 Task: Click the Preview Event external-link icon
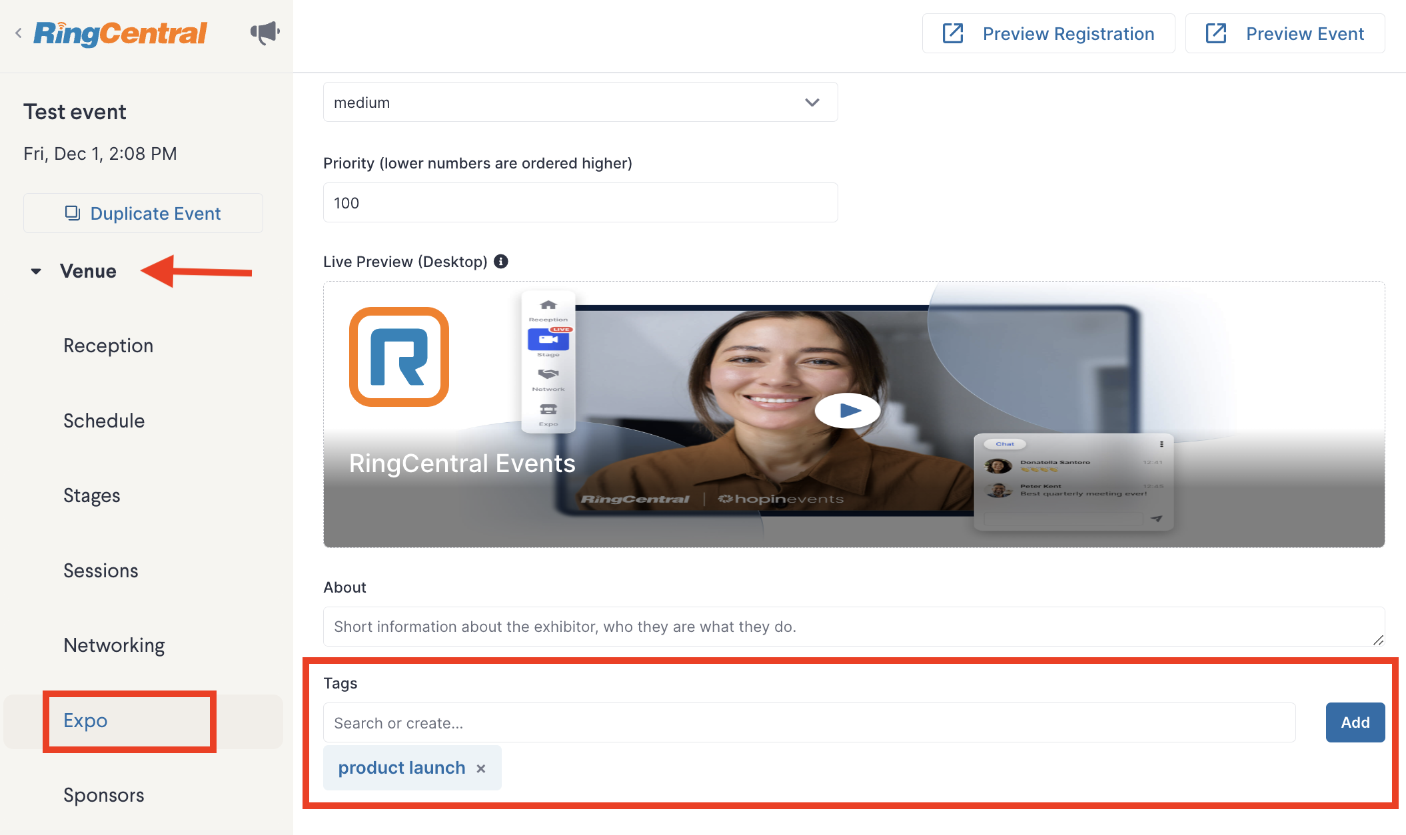pyautogui.click(x=1216, y=33)
